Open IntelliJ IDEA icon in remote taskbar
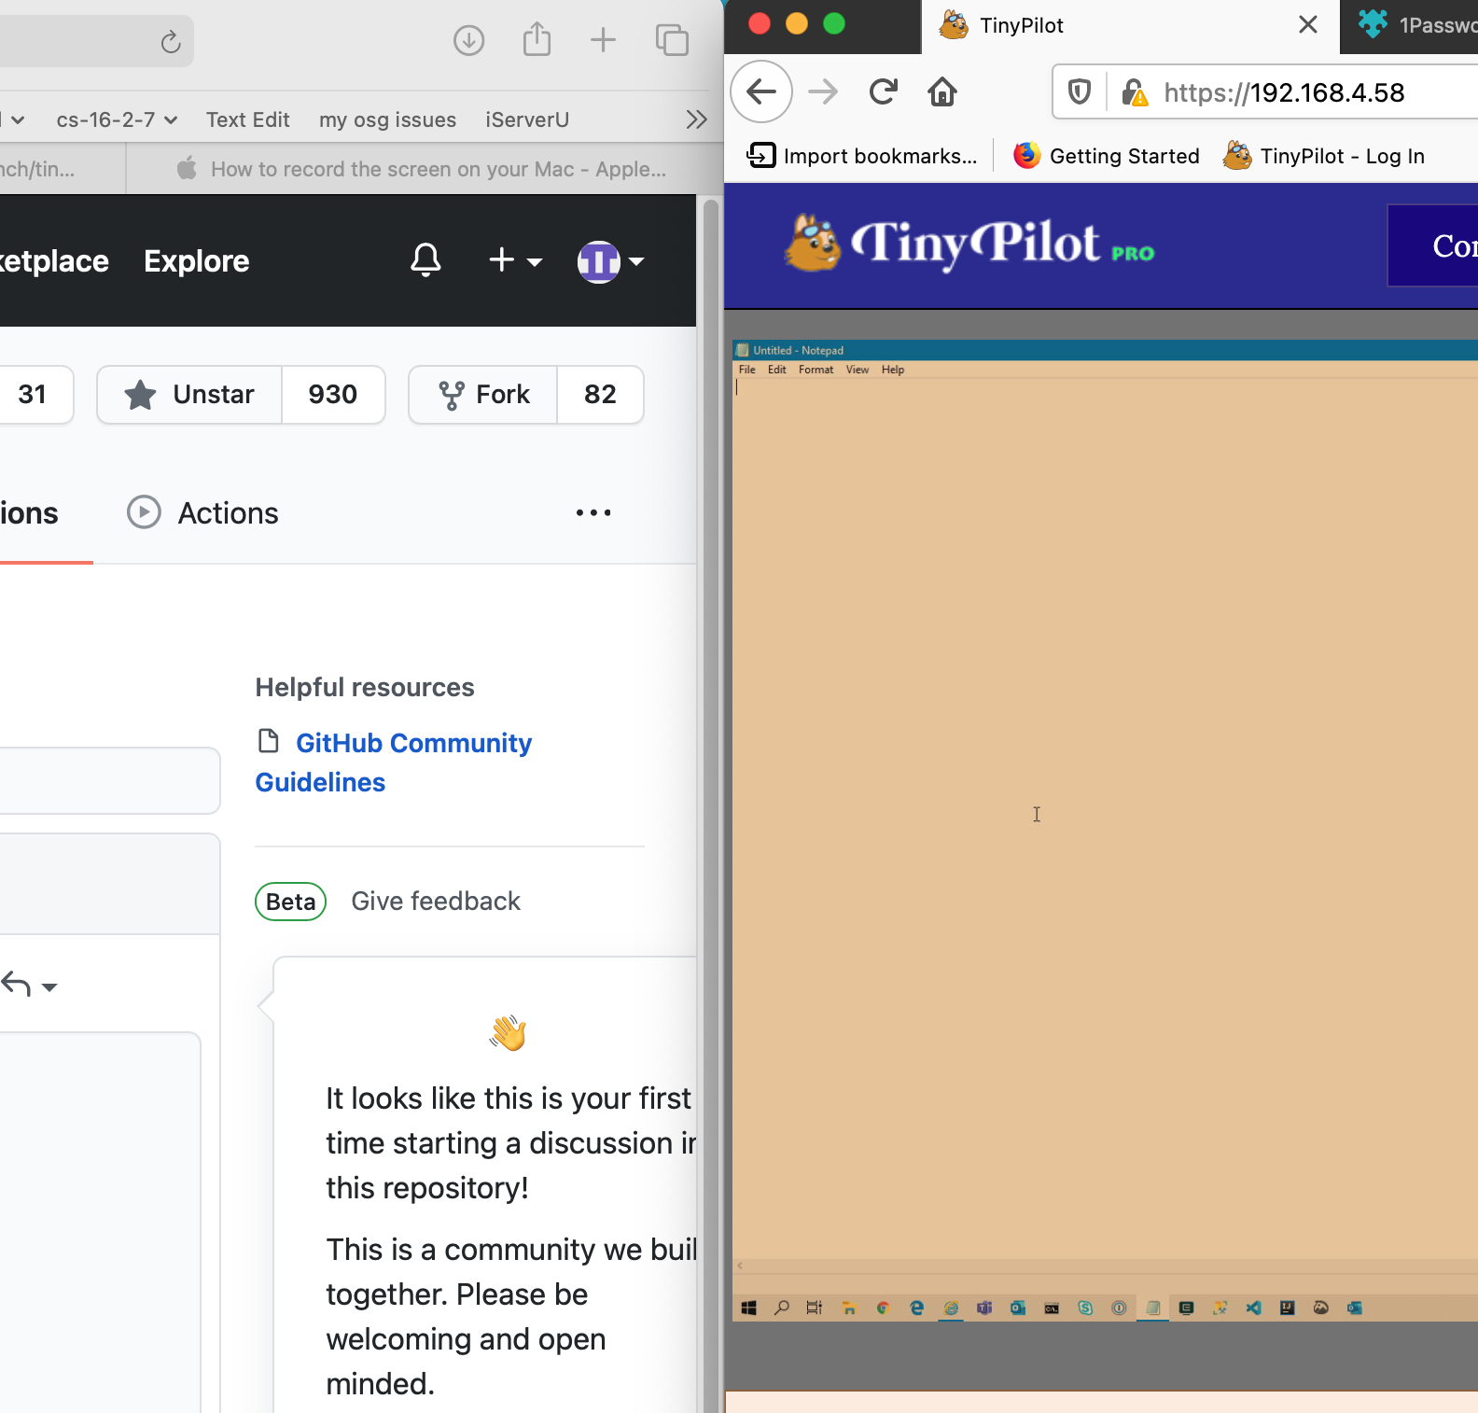This screenshot has width=1478, height=1413. [x=1287, y=1308]
